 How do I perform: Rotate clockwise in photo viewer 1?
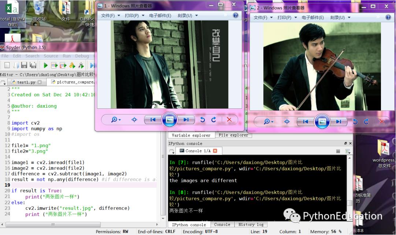pyautogui.click(x=214, y=120)
